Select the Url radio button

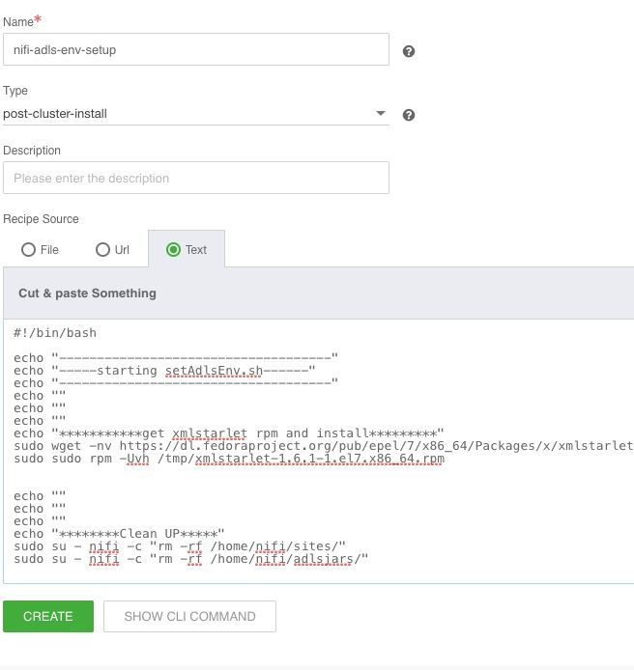(102, 249)
